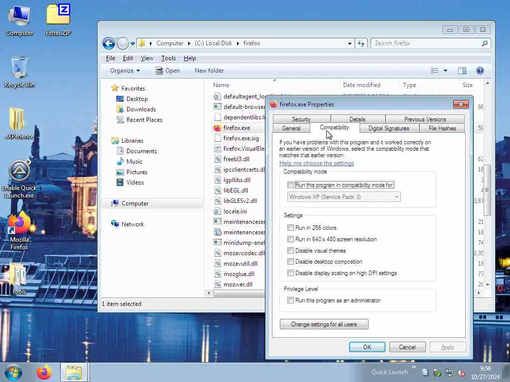Click the Forward arrow in Explorer
510x382 pixels.
[123, 43]
